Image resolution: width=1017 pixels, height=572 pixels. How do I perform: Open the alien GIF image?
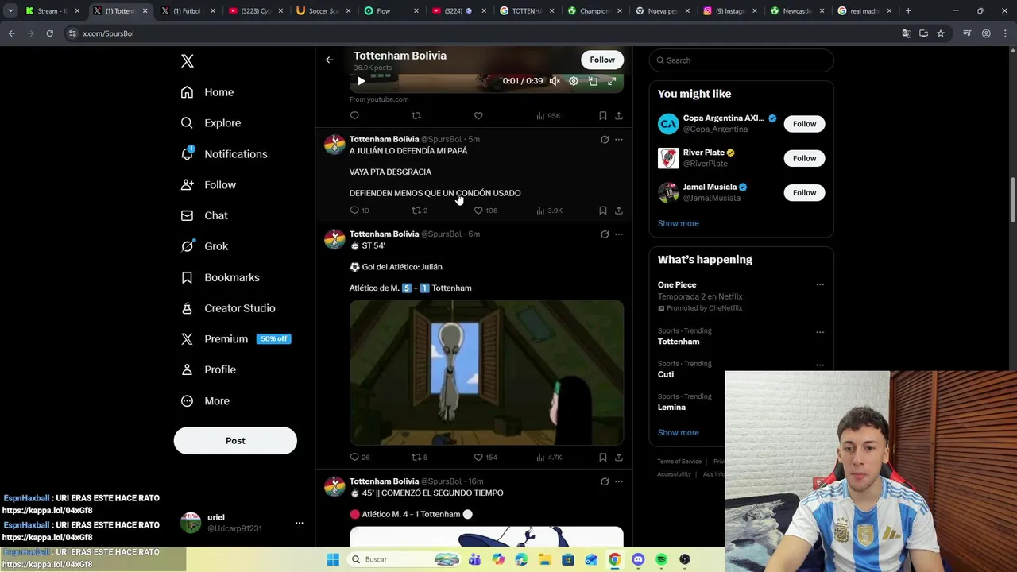486,372
